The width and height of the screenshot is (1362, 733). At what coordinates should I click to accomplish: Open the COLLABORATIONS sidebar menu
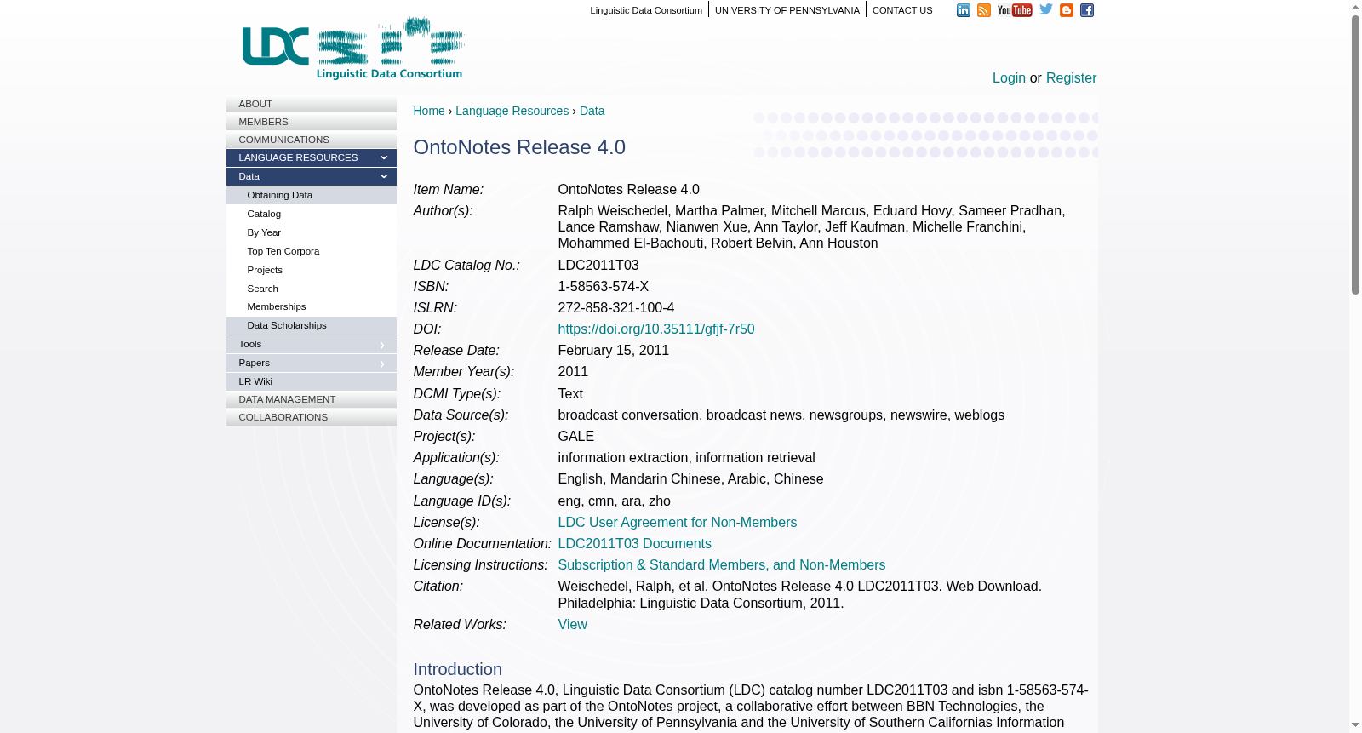312,417
